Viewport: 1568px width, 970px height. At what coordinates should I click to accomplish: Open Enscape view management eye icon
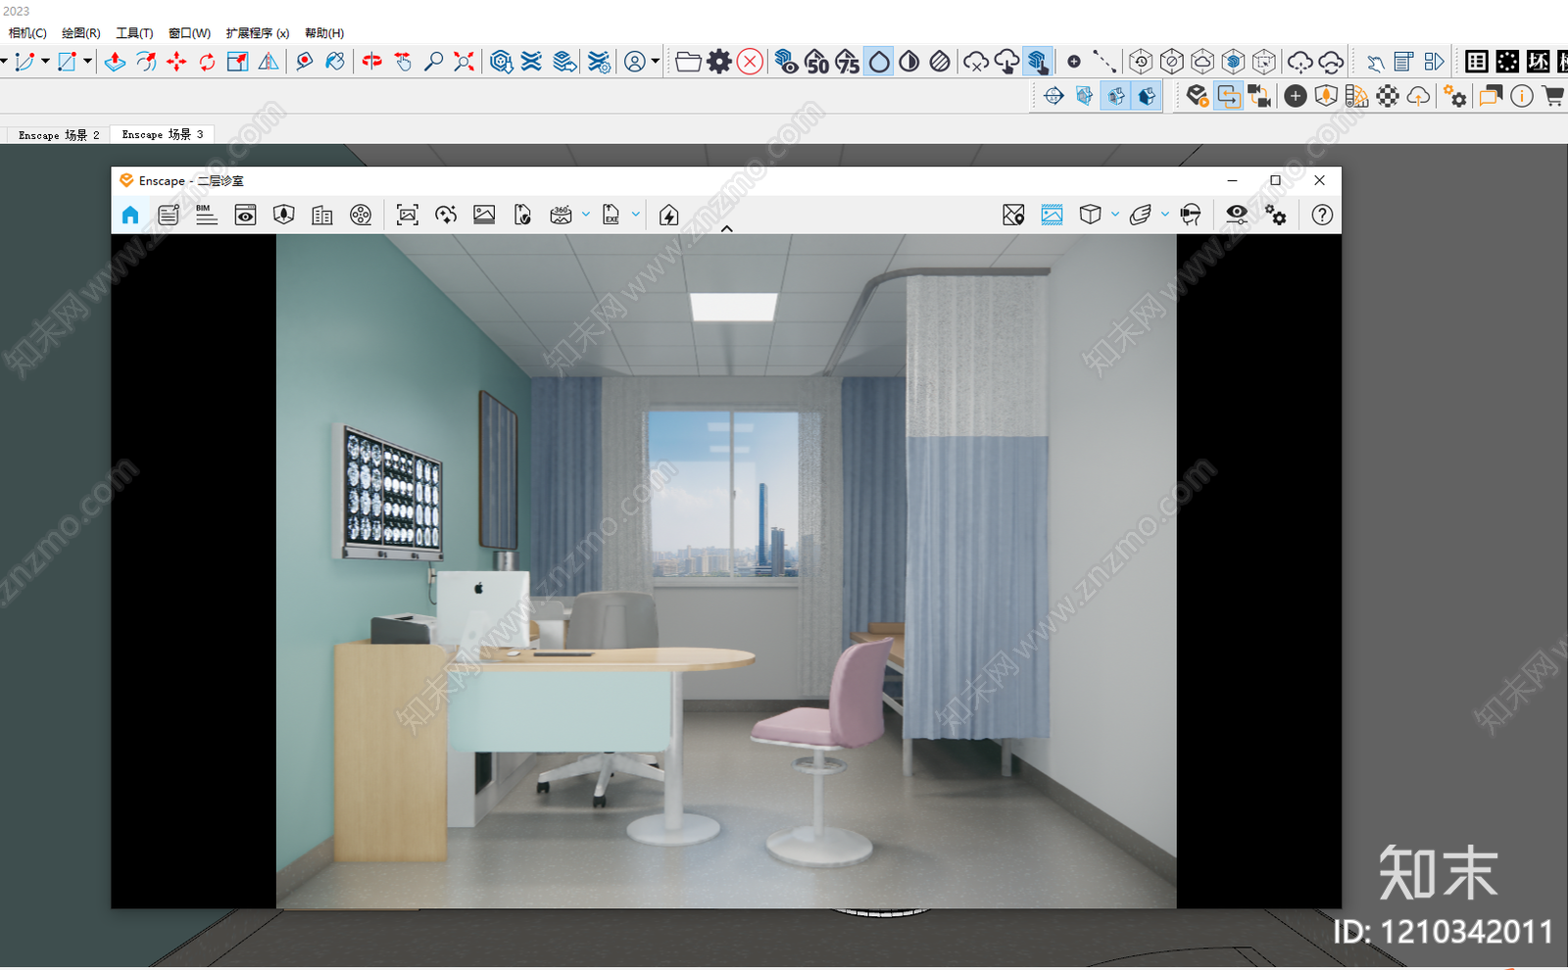click(x=245, y=215)
